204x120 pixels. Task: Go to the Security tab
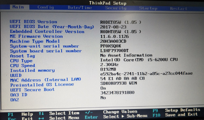click(x=116, y=8)
